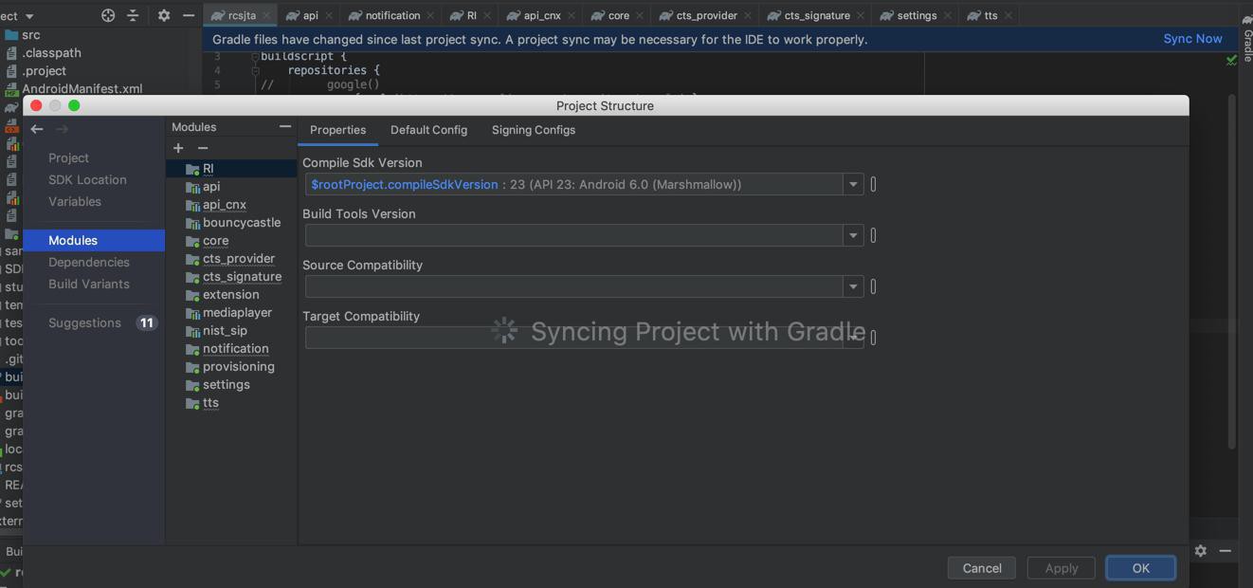Close the settings editor tab
Image resolution: width=1253 pixels, height=588 pixels.
(x=947, y=15)
